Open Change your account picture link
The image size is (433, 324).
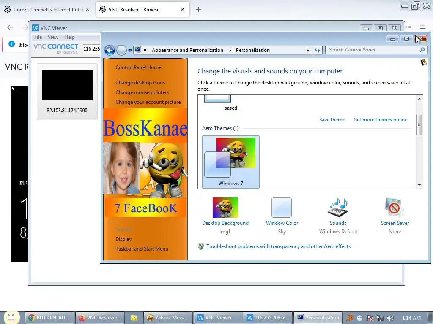pyautogui.click(x=148, y=102)
